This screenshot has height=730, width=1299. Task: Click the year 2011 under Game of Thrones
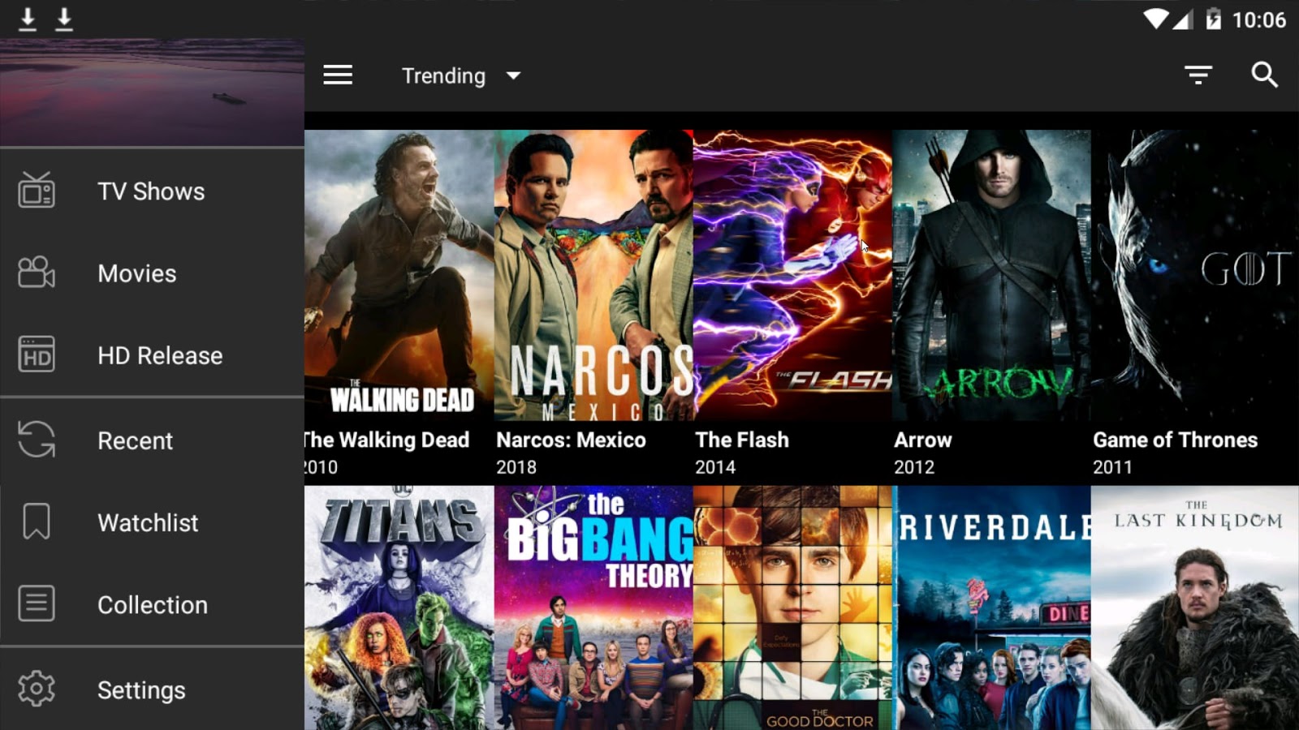pos(1112,467)
